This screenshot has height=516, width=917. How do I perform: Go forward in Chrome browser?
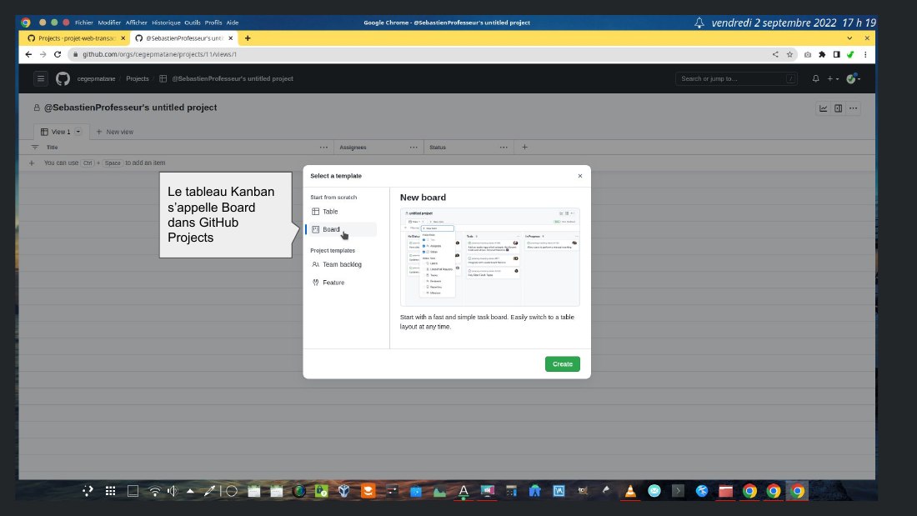[43, 54]
